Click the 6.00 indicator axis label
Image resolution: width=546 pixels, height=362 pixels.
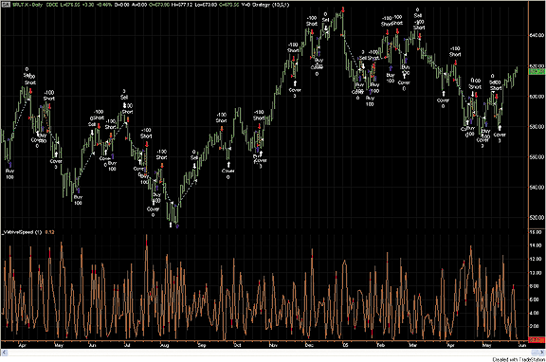click(535, 299)
